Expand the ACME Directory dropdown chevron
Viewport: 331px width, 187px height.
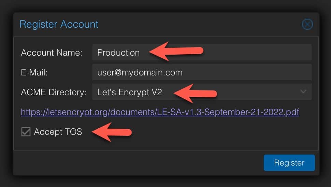click(303, 91)
